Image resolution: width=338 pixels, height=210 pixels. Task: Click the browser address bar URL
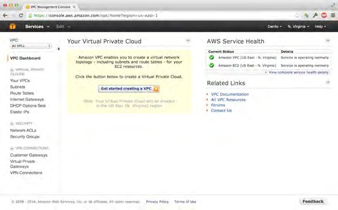[96, 15]
